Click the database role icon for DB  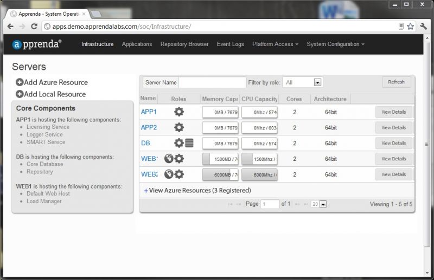tap(189, 143)
